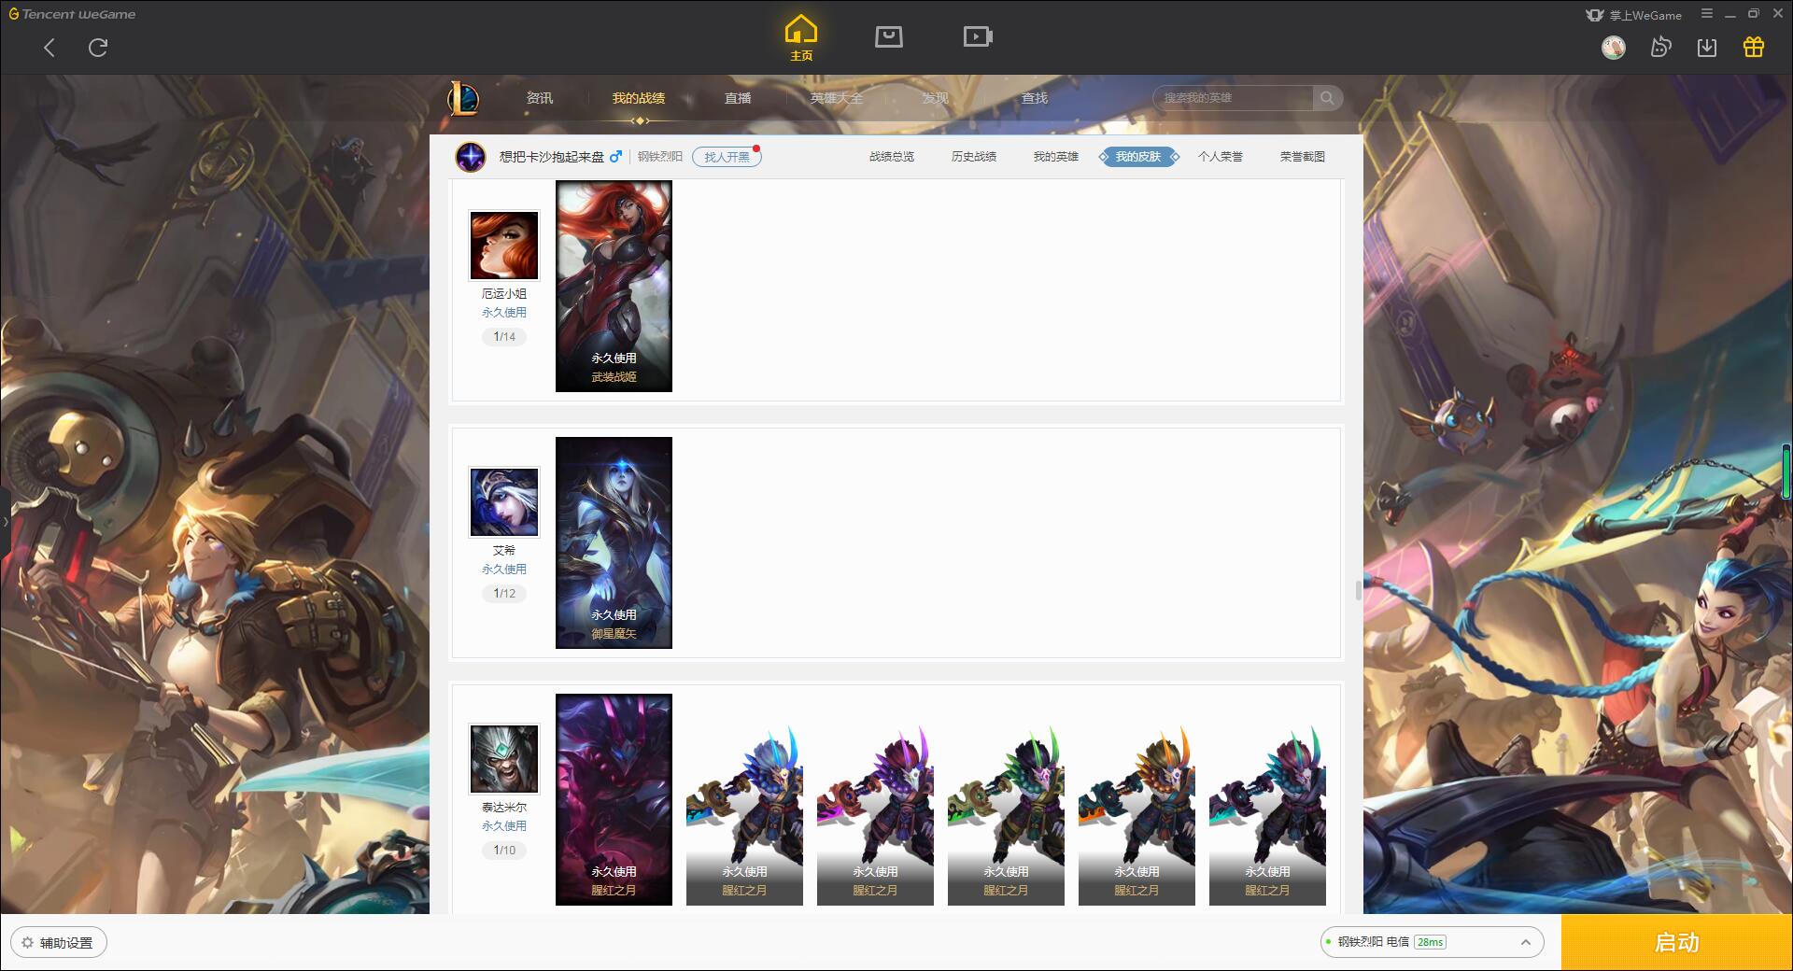Open the 腥红之月 splash skin card
This screenshot has width=1793, height=971.
pos(614,799)
